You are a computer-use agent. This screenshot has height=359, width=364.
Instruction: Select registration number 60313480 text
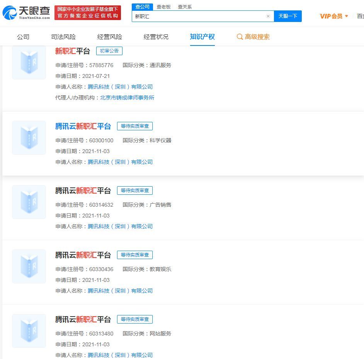tap(101, 334)
